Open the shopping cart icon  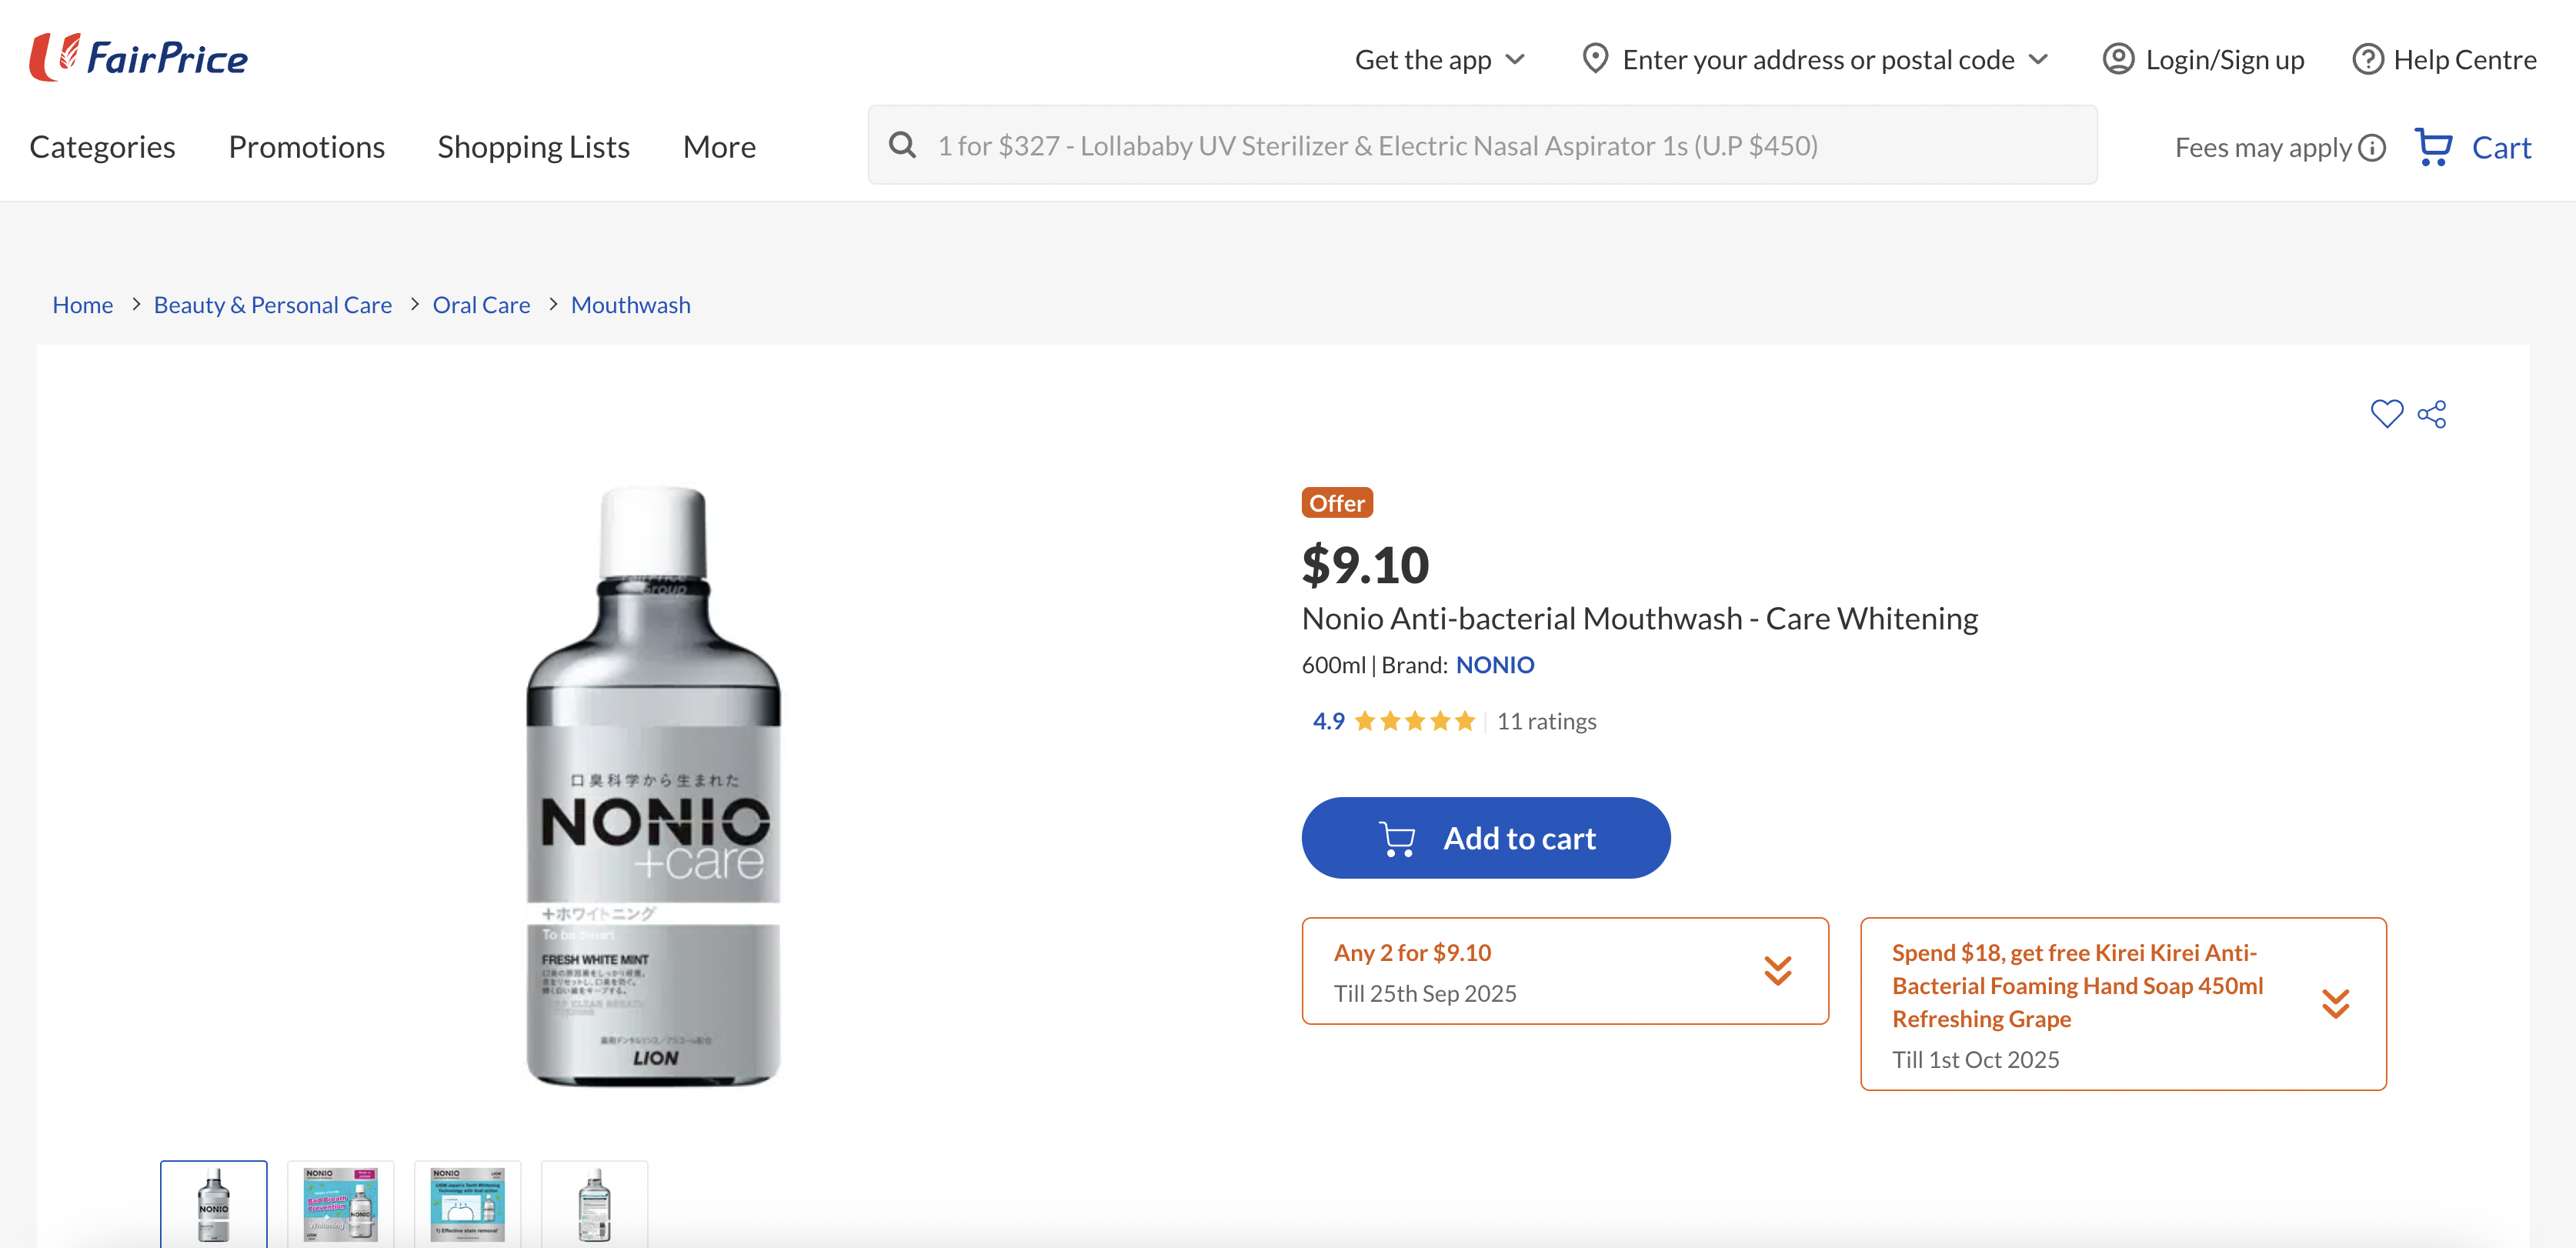pyautogui.click(x=2433, y=147)
